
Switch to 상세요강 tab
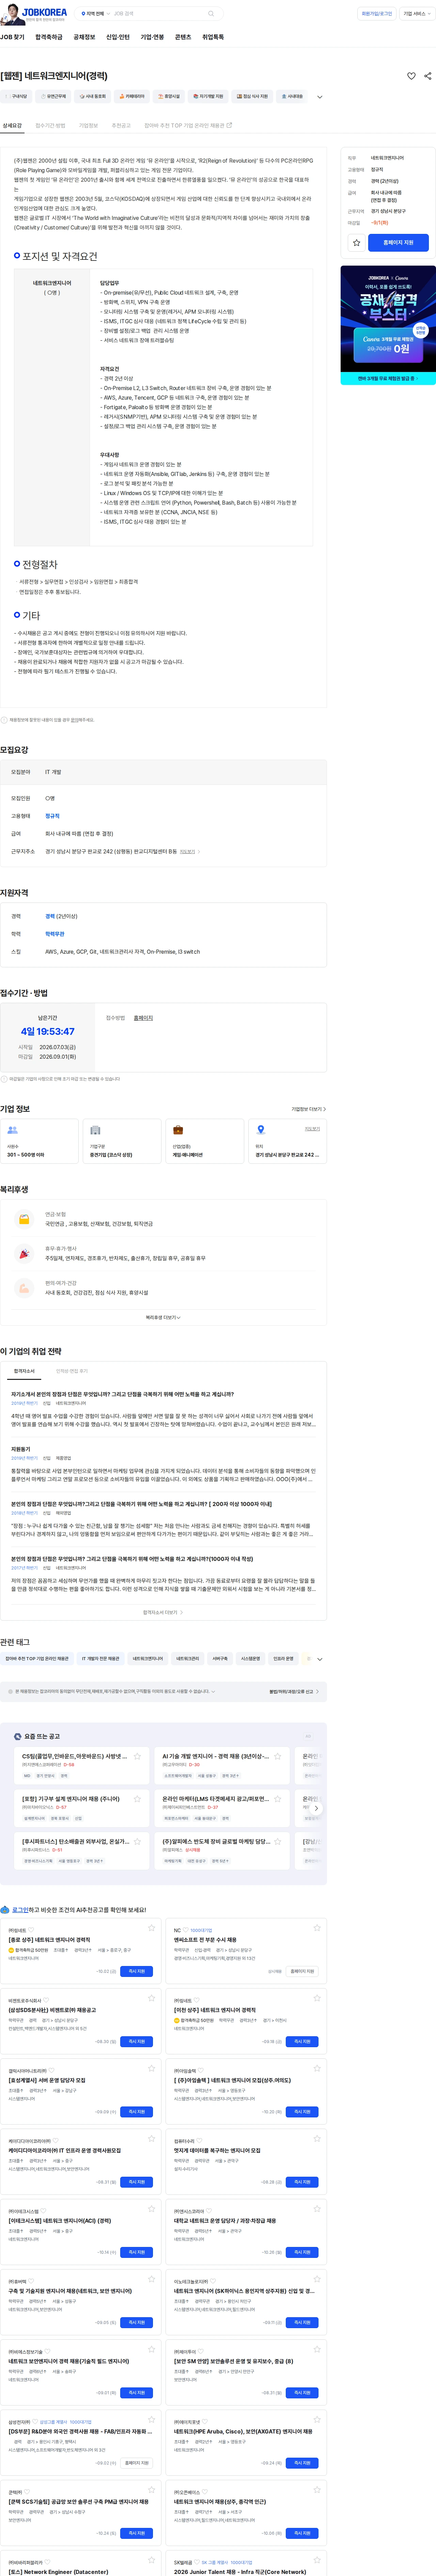[x=12, y=126]
